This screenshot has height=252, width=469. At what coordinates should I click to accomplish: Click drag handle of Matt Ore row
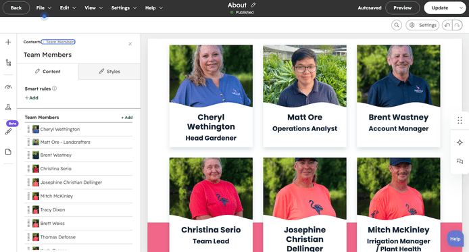coord(28,142)
